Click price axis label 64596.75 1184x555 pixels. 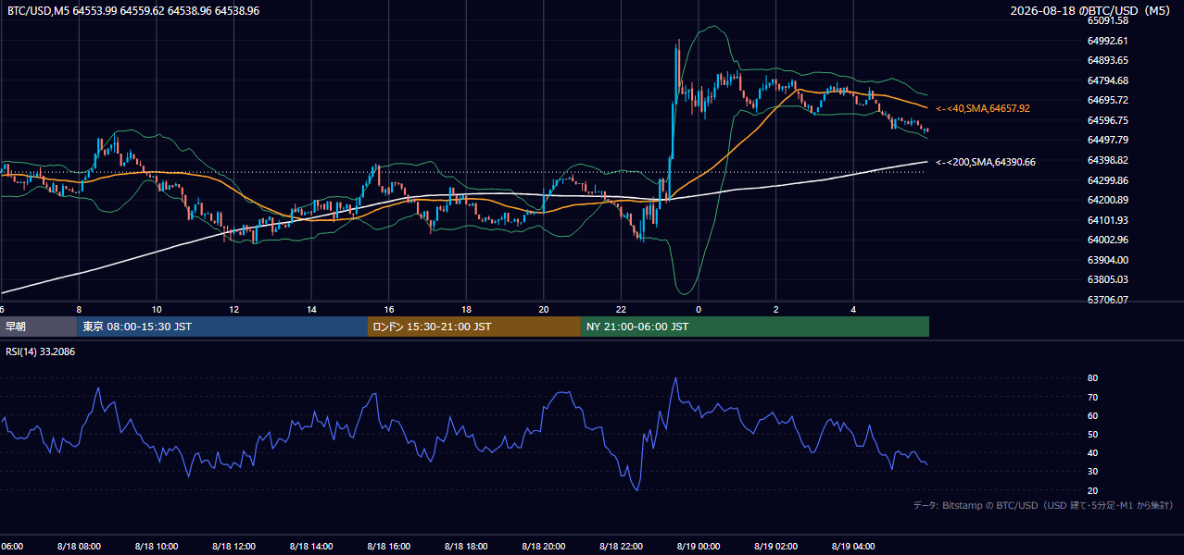[x=1107, y=120]
